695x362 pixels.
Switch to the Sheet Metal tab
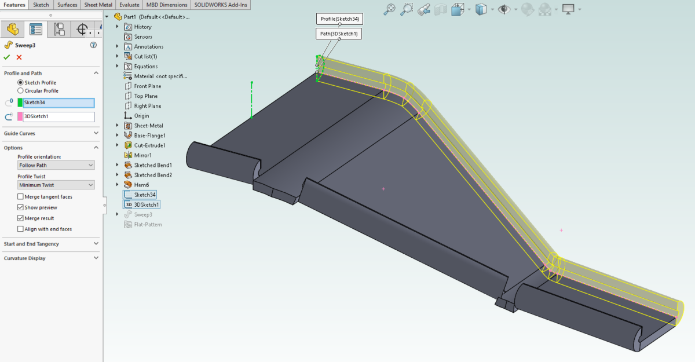[x=97, y=5]
